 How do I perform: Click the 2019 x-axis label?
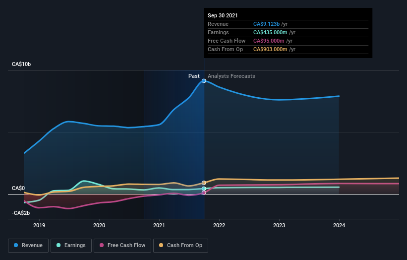click(39, 225)
